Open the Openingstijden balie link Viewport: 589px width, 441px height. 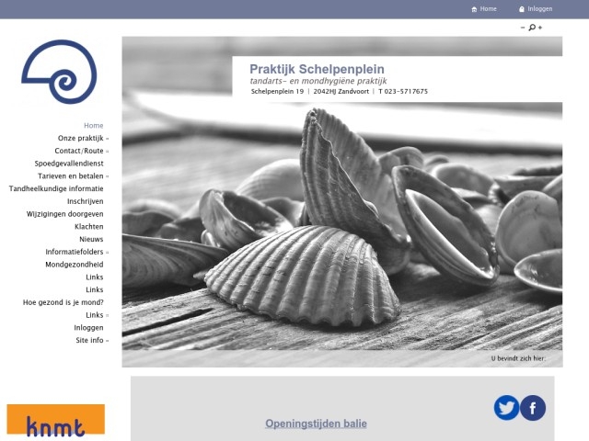tap(316, 424)
